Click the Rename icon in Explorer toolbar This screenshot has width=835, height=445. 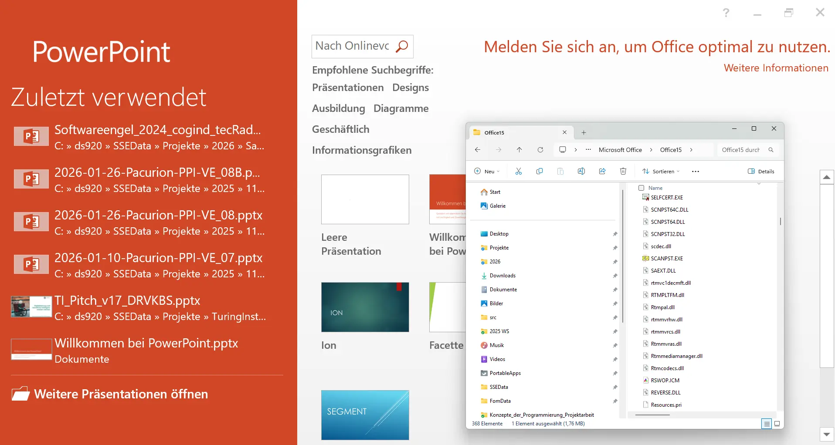[581, 171]
